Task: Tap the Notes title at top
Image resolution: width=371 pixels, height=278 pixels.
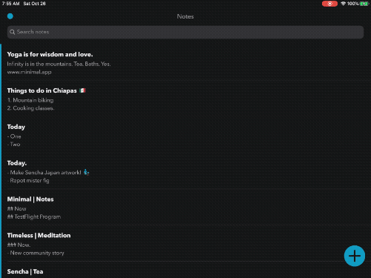Action: coord(185,16)
